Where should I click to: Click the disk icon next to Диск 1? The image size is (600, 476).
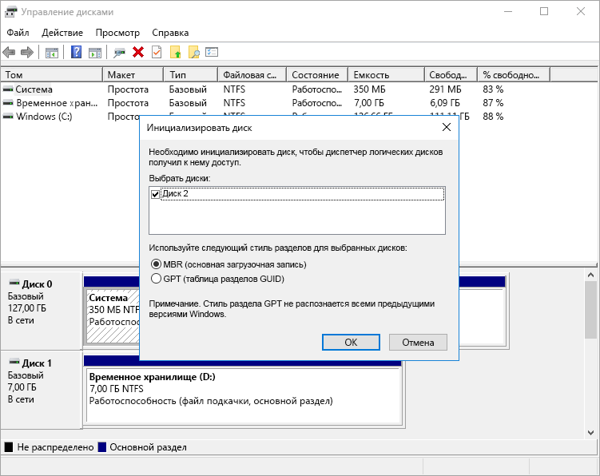point(14,362)
